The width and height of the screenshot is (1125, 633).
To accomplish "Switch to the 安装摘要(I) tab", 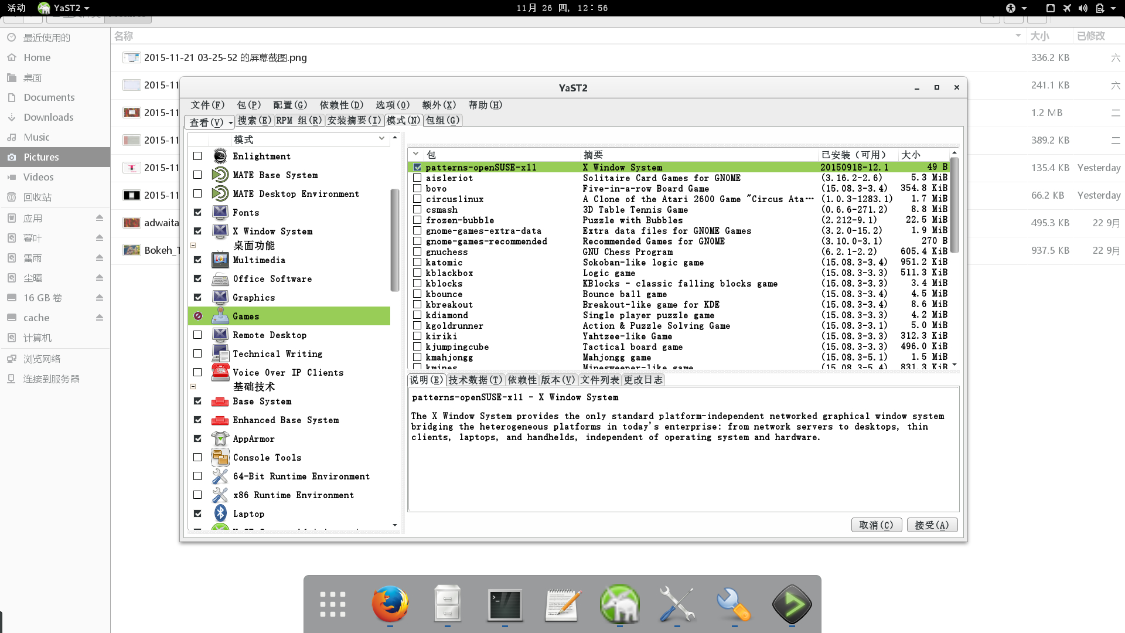I will coord(354,120).
